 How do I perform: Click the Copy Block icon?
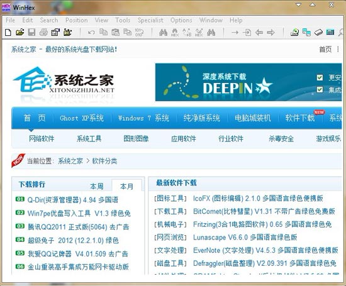[x=103, y=33]
